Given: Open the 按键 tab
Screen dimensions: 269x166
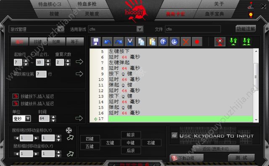Looking at the screenshot, I should (54, 14).
